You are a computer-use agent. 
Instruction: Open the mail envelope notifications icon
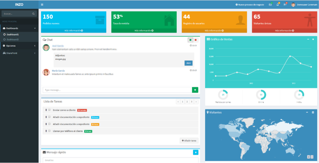(270, 4)
